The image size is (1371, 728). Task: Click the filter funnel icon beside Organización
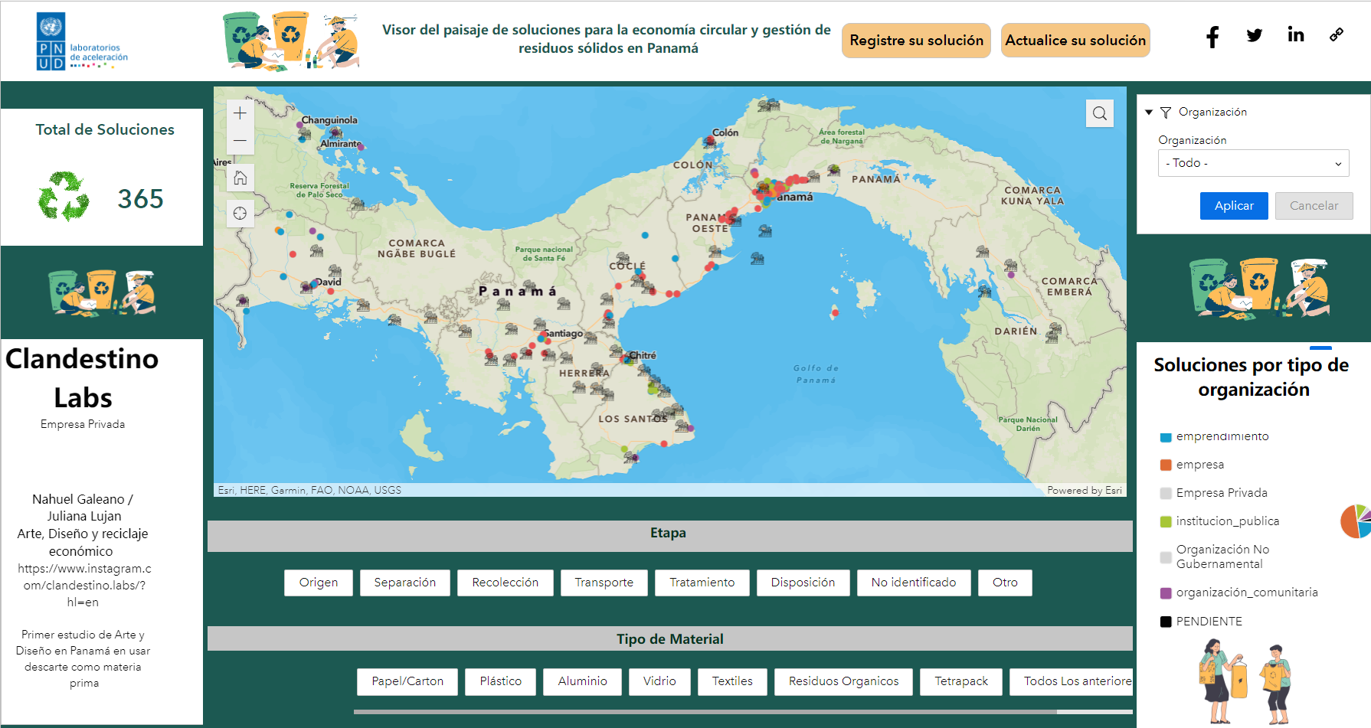[1166, 113]
